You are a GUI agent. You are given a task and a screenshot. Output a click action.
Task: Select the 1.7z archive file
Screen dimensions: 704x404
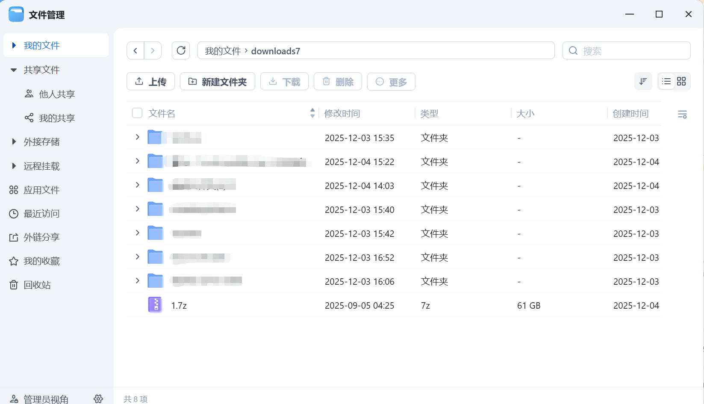coord(179,305)
